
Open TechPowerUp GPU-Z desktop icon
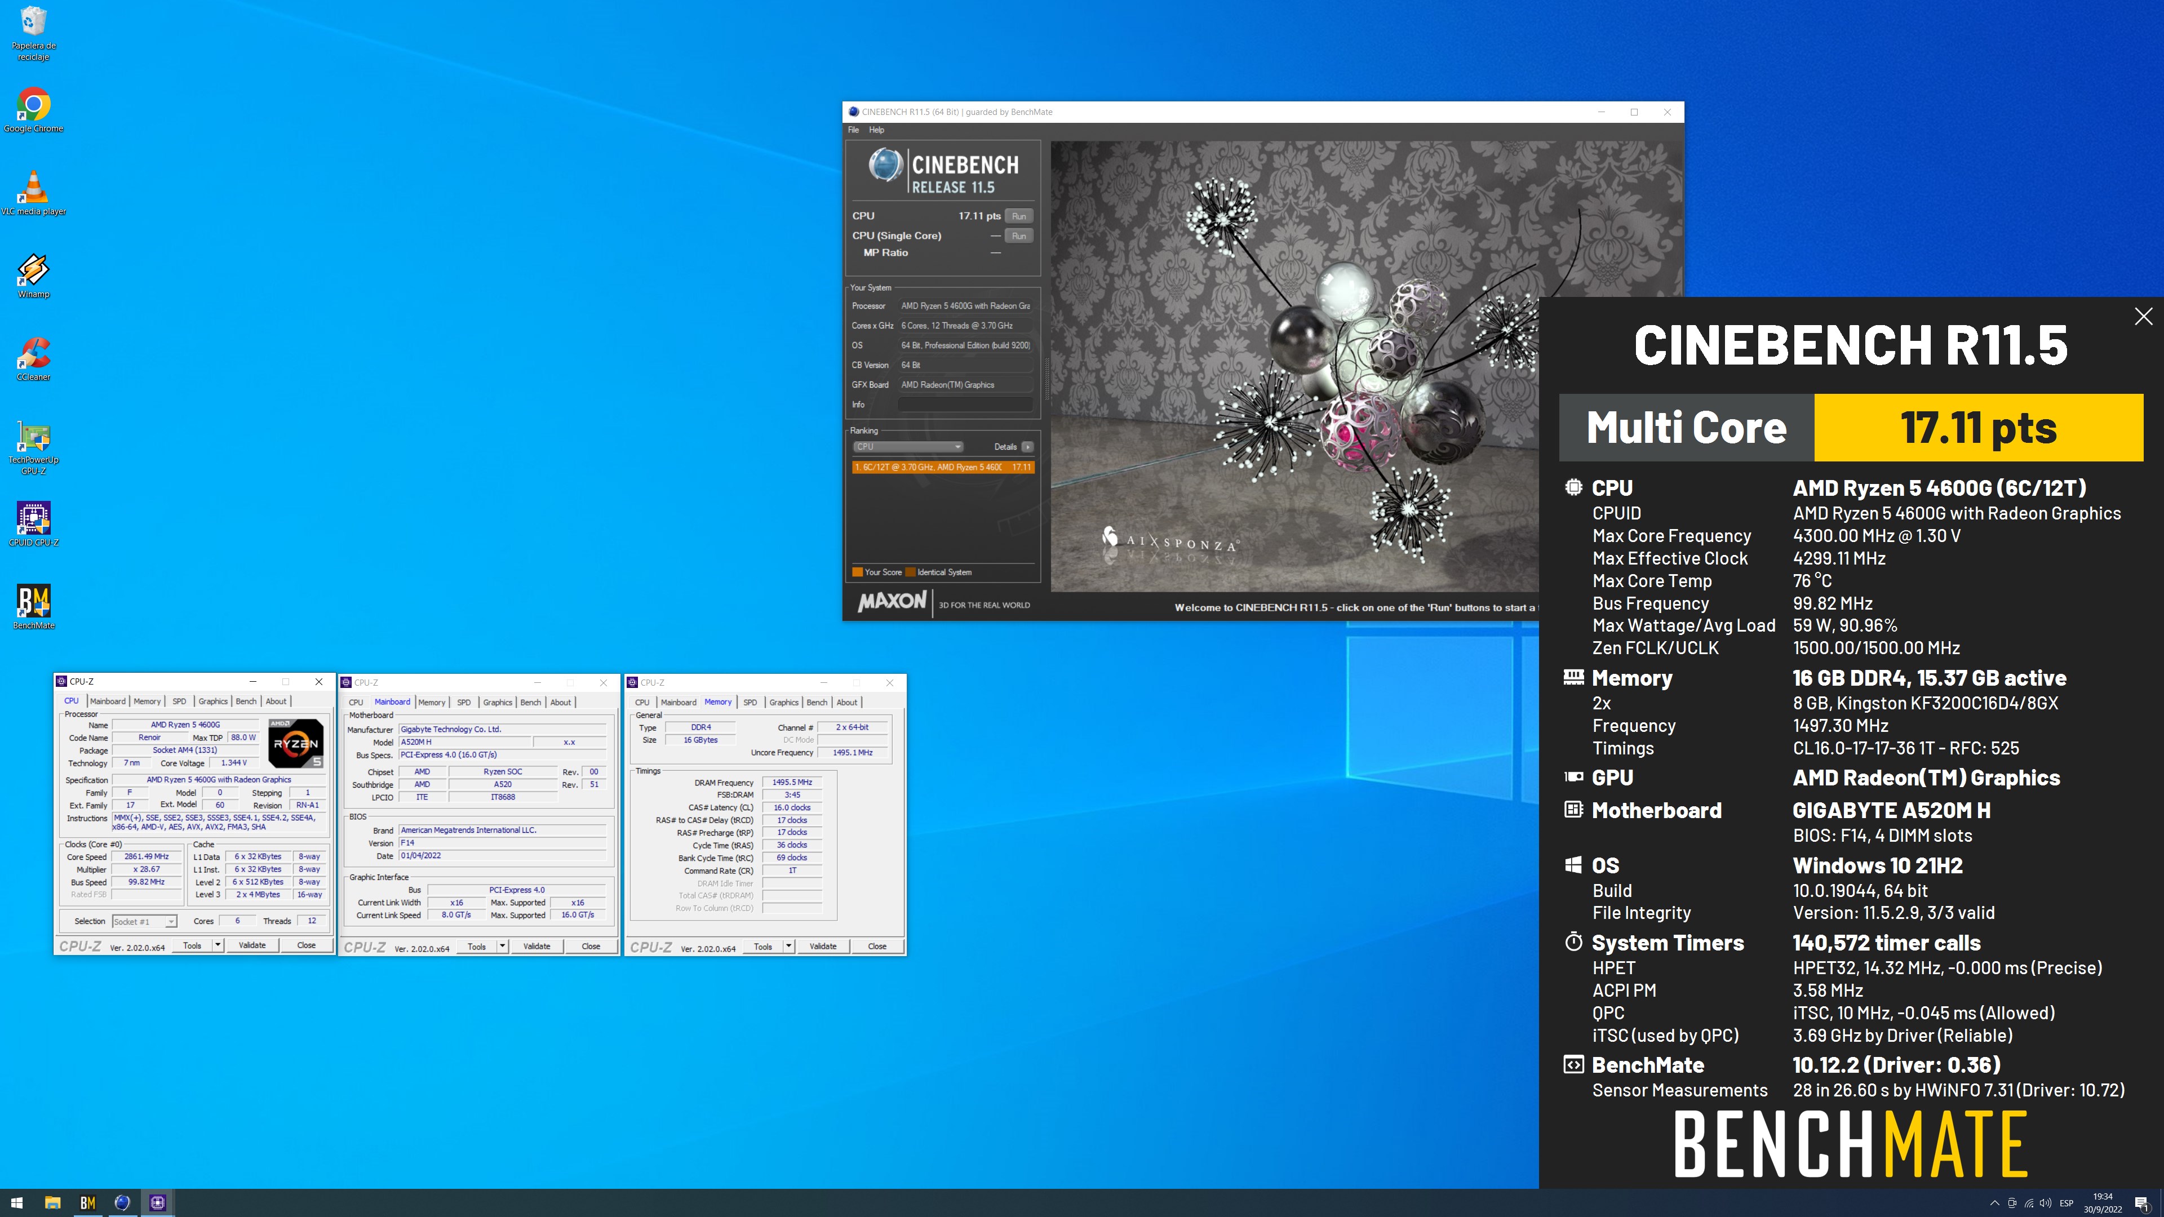pyautogui.click(x=34, y=447)
